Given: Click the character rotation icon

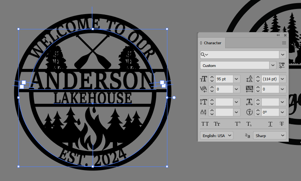Looking at the screenshot, I should tap(249, 112).
